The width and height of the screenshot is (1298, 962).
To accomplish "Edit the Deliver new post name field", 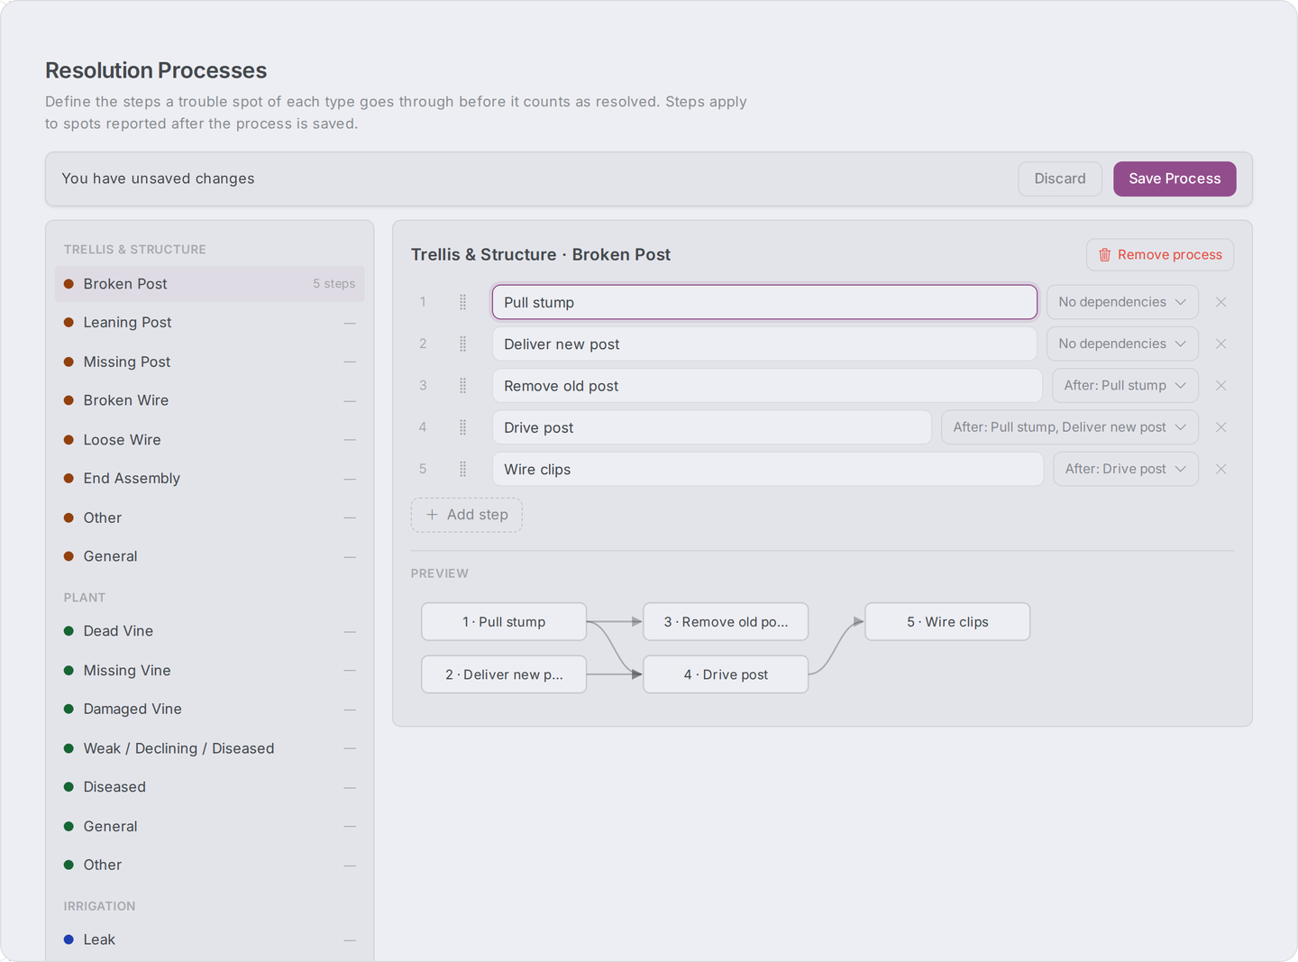I will point(764,344).
